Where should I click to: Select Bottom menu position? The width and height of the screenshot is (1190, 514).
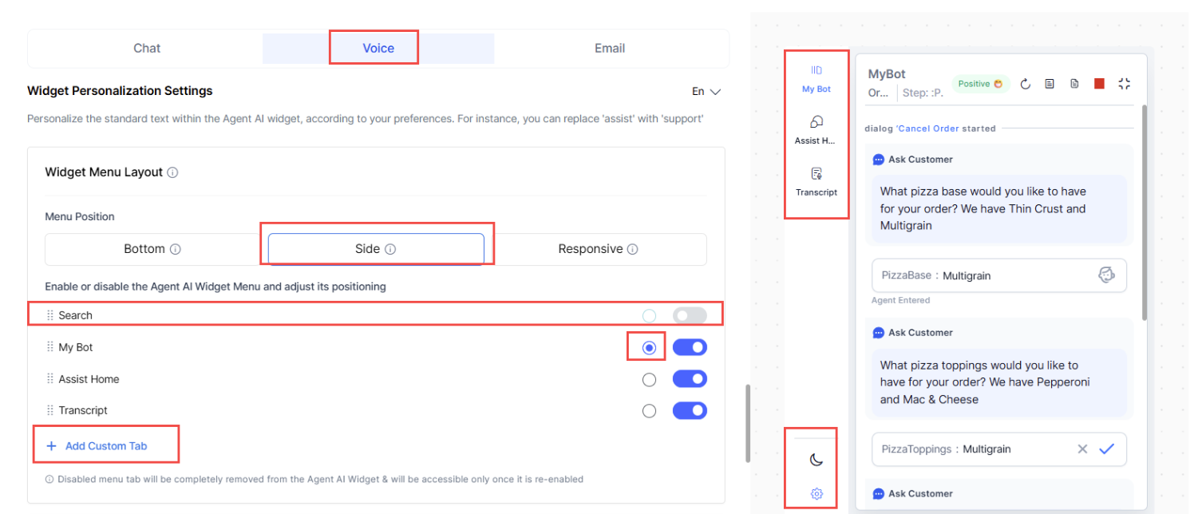tap(152, 249)
